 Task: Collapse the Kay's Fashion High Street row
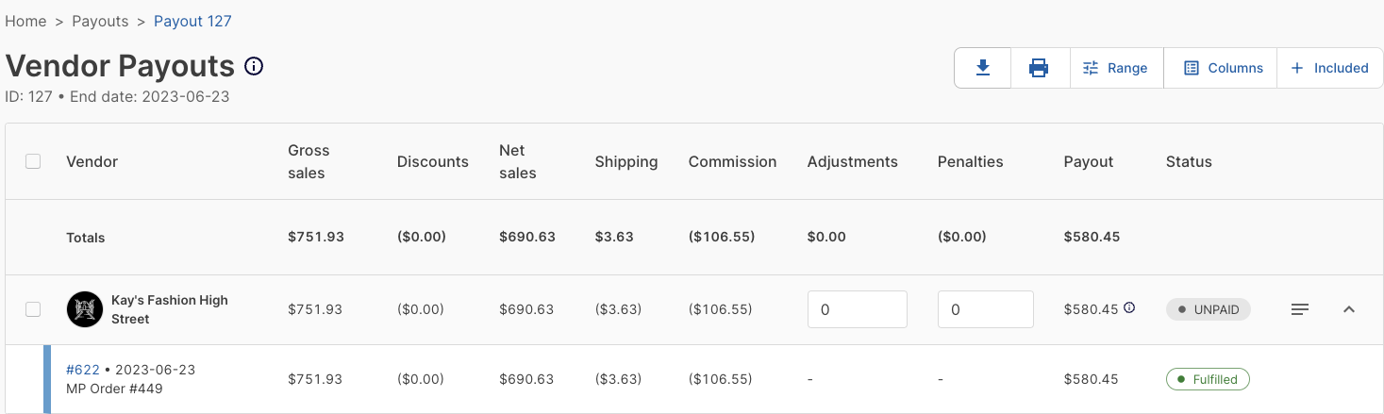coord(1349,309)
